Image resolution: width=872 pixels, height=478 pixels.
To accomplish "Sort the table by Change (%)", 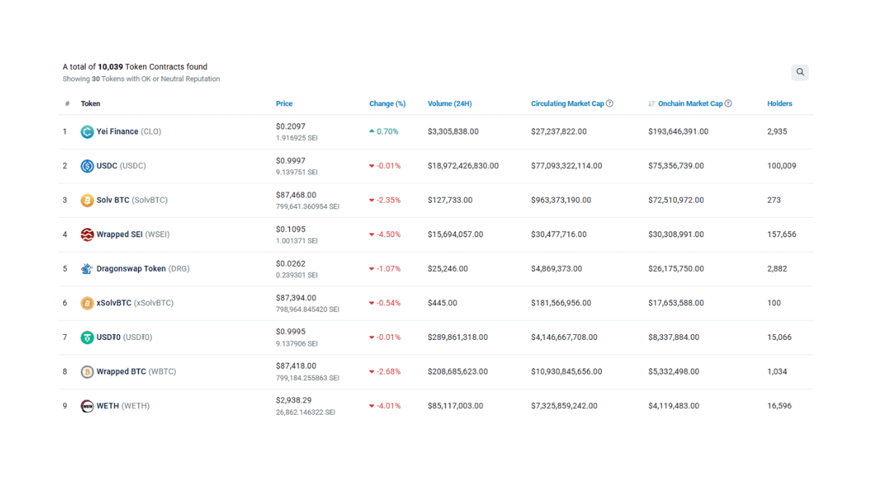I will [x=387, y=103].
